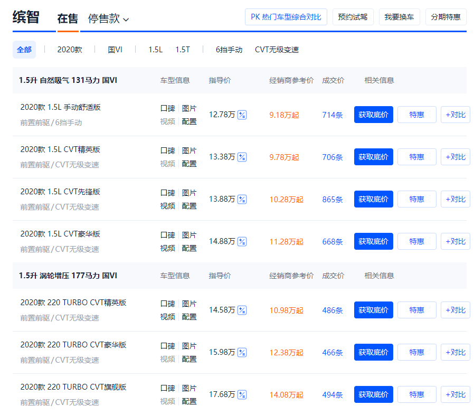Add 1.5L 手动舒适版 to comparison
474x415 pixels.
pos(456,115)
